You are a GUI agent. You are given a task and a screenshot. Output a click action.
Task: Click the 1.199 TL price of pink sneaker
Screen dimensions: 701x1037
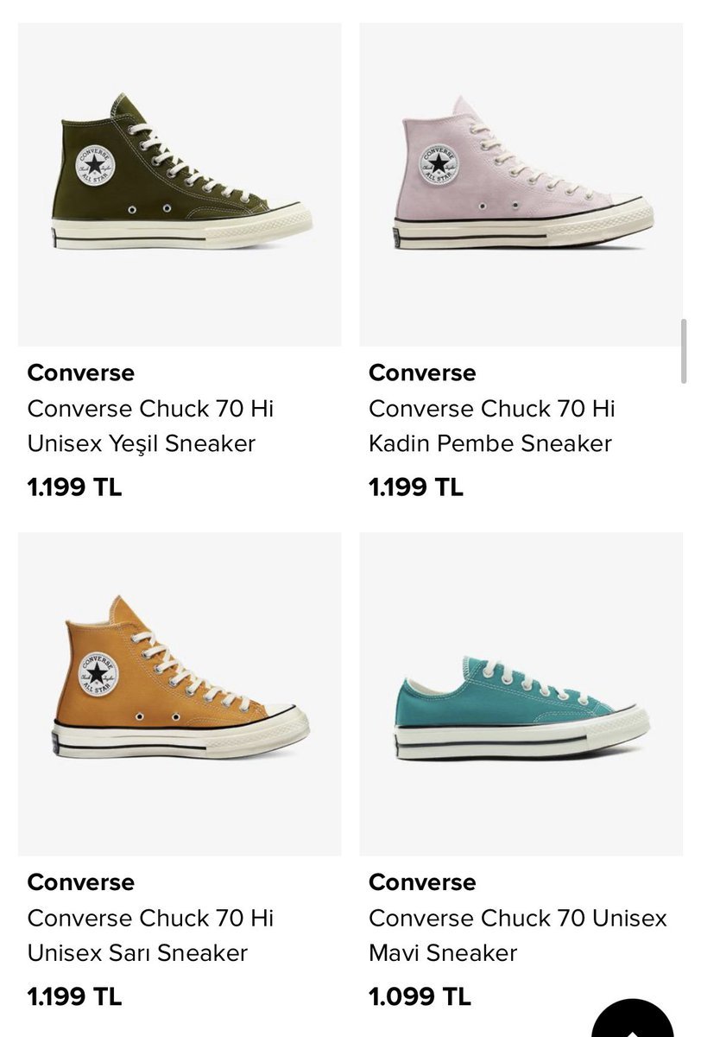pos(416,487)
